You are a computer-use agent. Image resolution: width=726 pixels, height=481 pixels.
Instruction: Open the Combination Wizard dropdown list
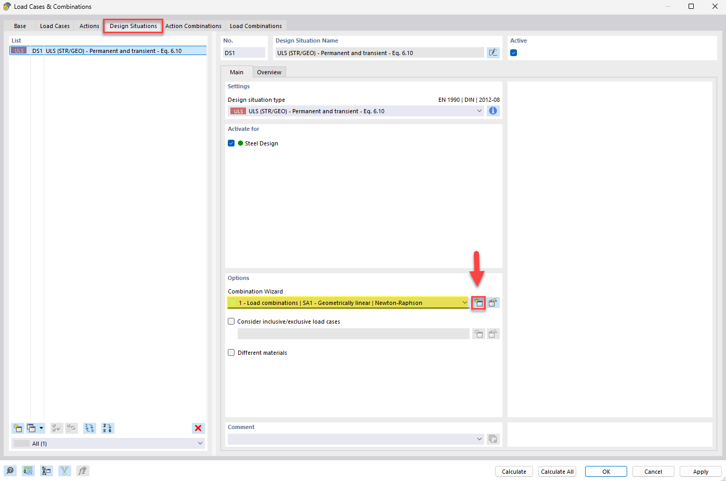[464, 302]
